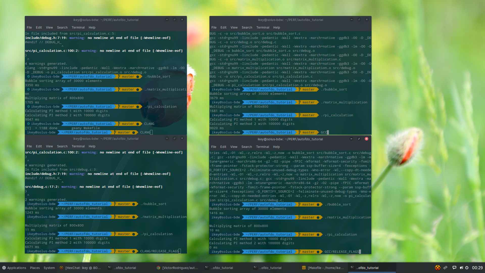The width and height of the screenshot is (485, 273).
Task: Minimize the CLANG/RELEASE_FLAGS terminal window
Action: [167, 138]
